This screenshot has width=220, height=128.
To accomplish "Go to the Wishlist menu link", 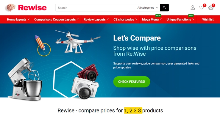I will 208,19.
